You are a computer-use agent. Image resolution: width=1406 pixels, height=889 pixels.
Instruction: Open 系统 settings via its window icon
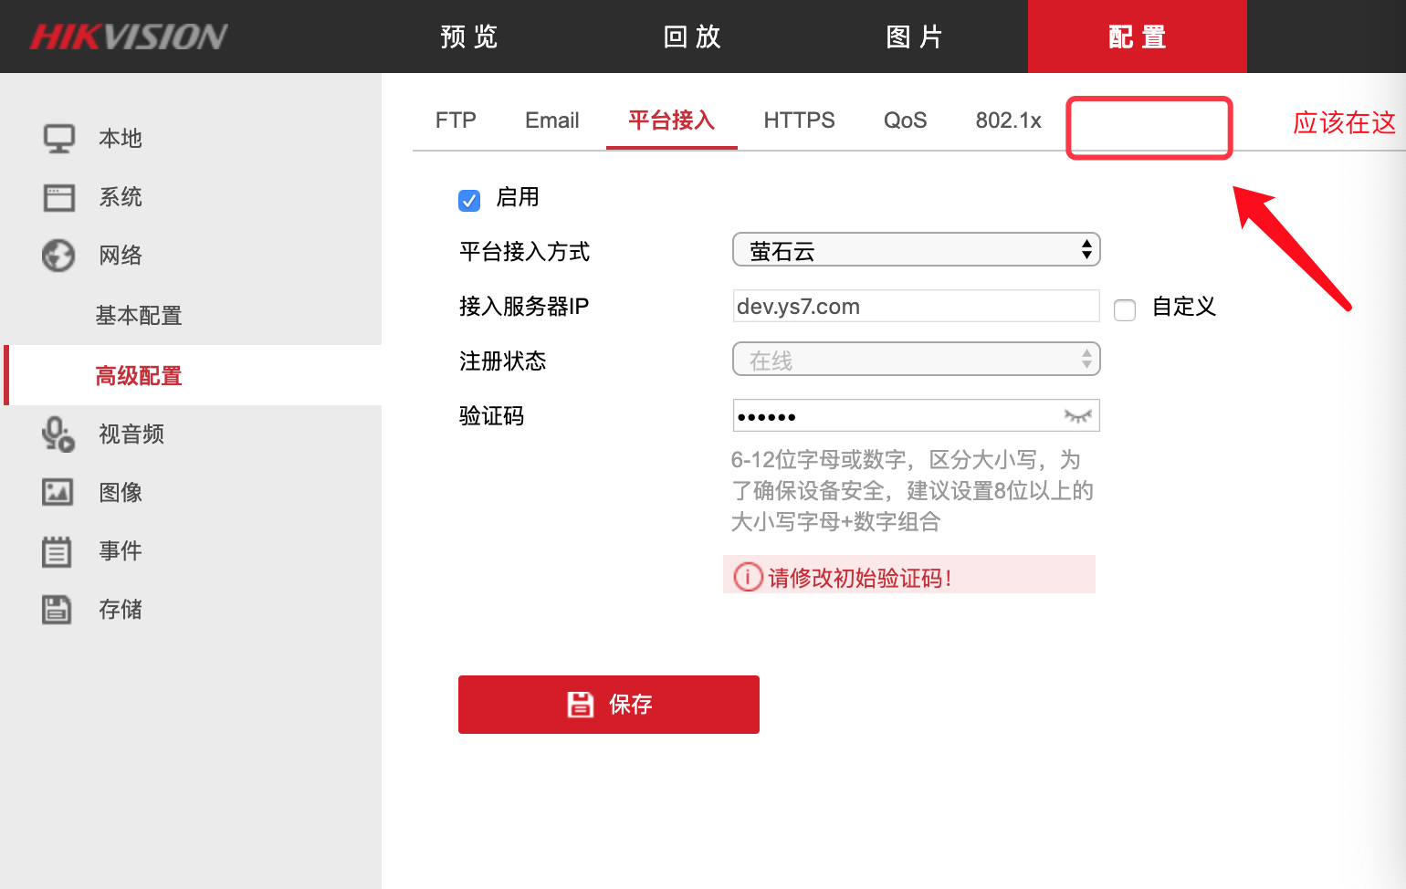(x=58, y=197)
